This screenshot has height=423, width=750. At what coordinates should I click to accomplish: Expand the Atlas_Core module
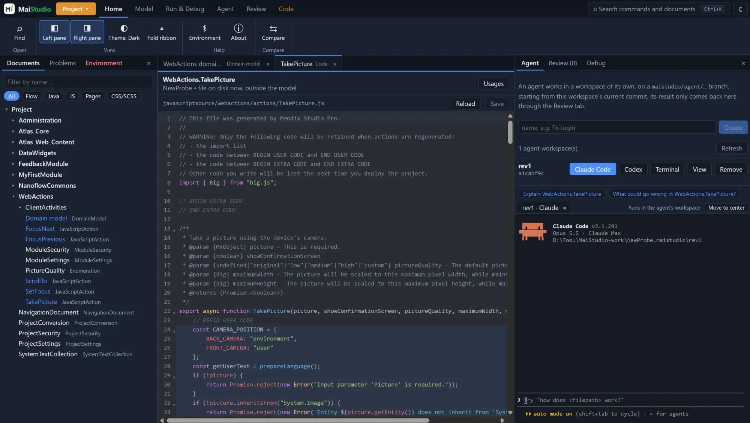pos(13,131)
